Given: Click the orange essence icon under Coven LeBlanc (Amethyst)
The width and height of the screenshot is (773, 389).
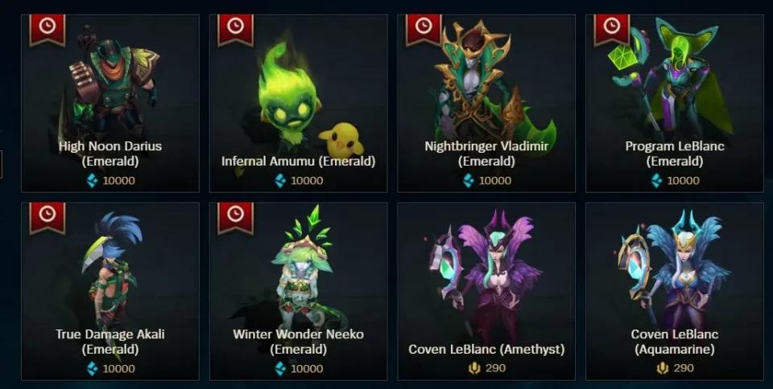Looking at the screenshot, I should tap(474, 368).
